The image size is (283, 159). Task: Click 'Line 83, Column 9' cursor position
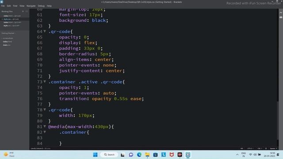tap(37, 148)
